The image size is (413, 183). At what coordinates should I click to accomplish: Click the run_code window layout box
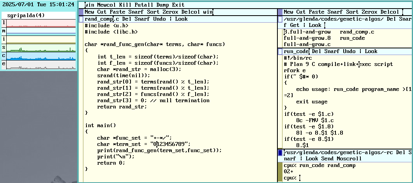(280, 52)
